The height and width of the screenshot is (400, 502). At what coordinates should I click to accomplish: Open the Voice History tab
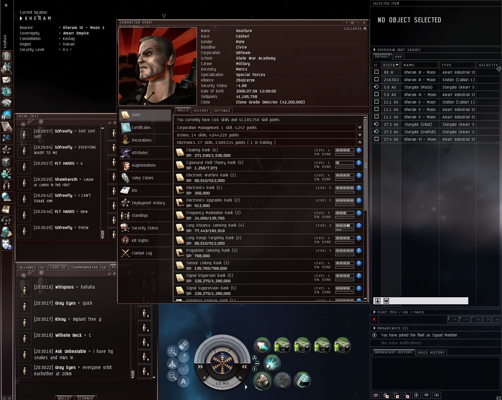(431, 353)
